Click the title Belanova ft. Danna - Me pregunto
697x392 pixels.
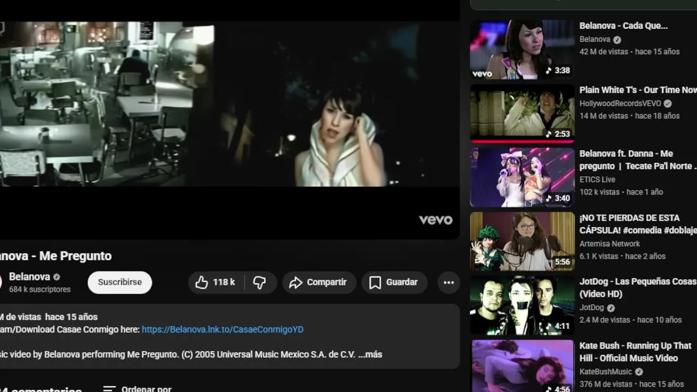(x=638, y=160)
